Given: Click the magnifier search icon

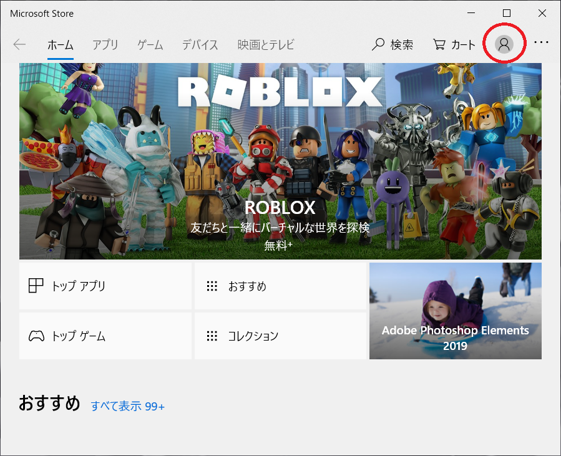Looking at the screenshot, I should click(378, 45).
